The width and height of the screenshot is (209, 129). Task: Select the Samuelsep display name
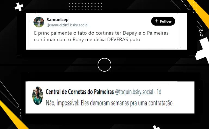click(57, 20)
